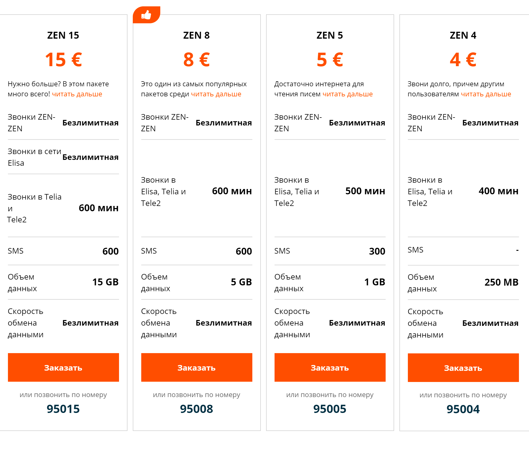Open 'читать дальше' link in ZEN 8 description

point(216,94)
